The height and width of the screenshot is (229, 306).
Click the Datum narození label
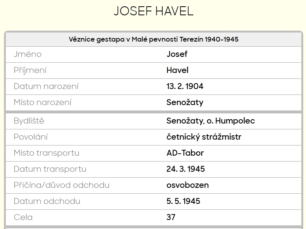click(46, 86)
